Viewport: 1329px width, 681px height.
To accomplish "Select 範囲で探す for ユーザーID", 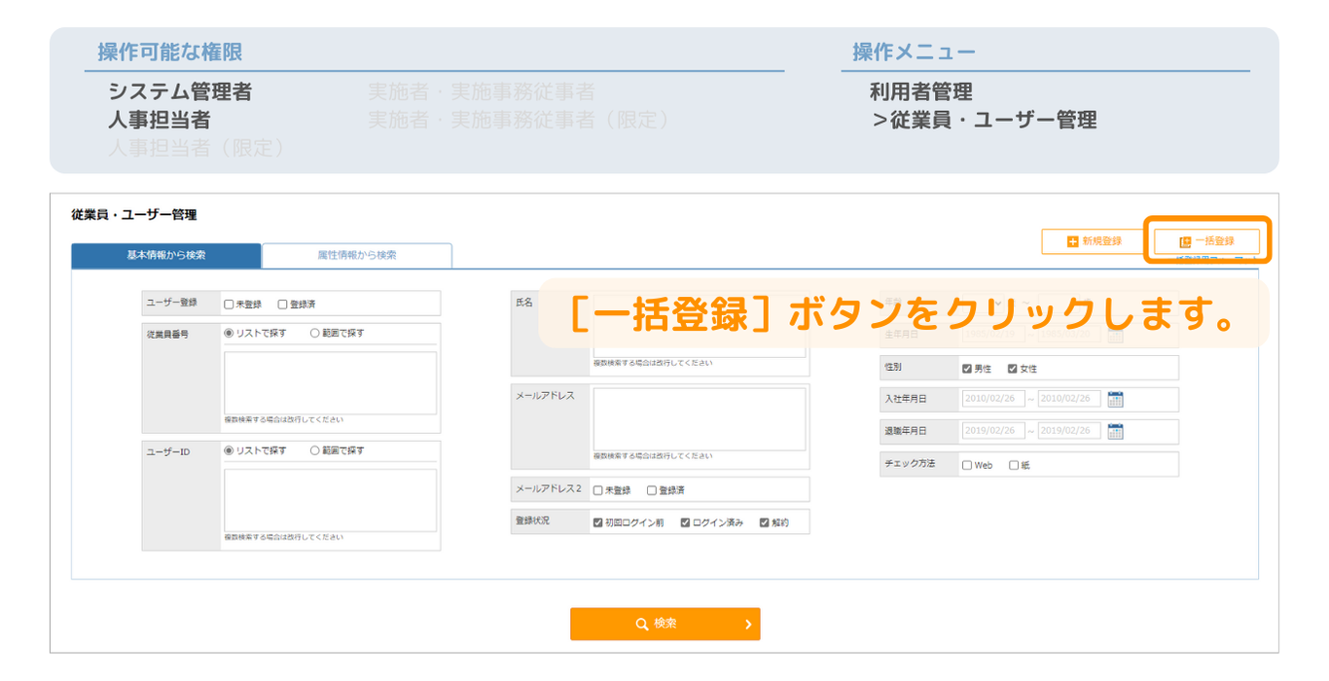I will click(315, 450).
